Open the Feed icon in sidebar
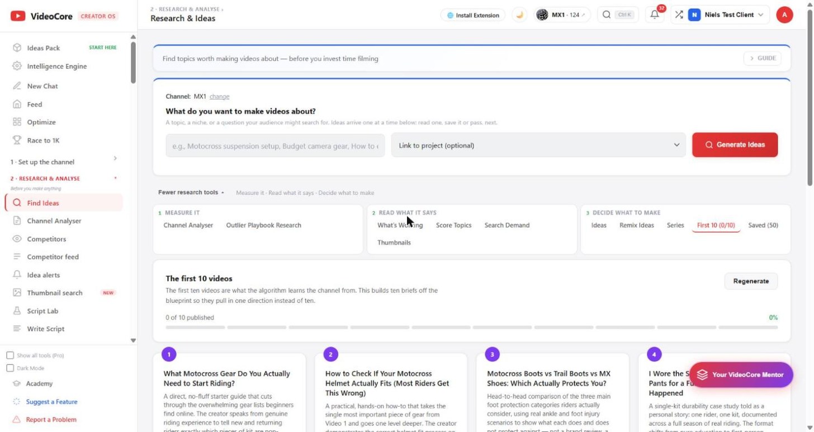Viewport: 814px width, 432px height. pos(17,105)
